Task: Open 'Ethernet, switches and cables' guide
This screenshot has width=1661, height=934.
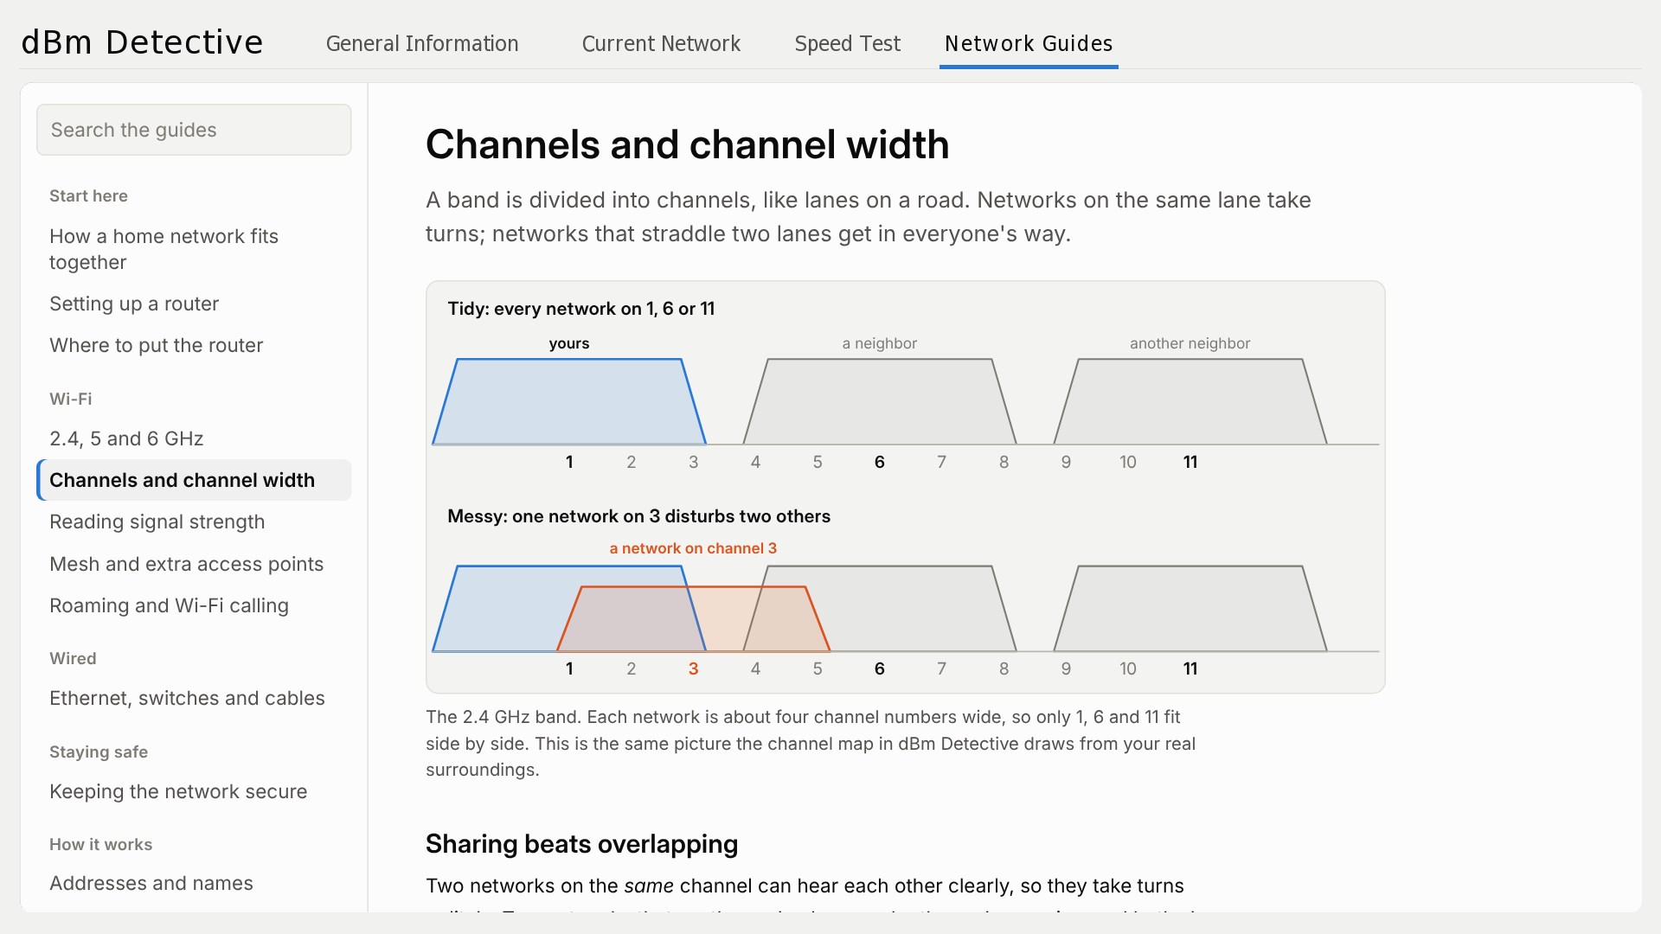Action: pos(194,698)
